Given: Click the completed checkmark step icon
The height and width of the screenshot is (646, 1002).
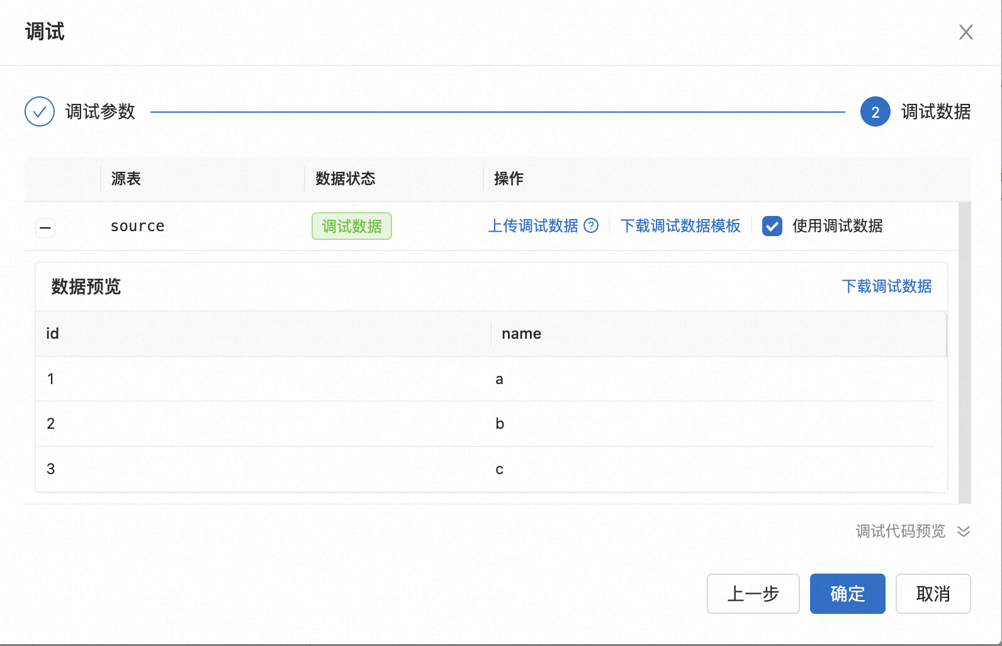Looking at the screenshot, I should [40, 111].
